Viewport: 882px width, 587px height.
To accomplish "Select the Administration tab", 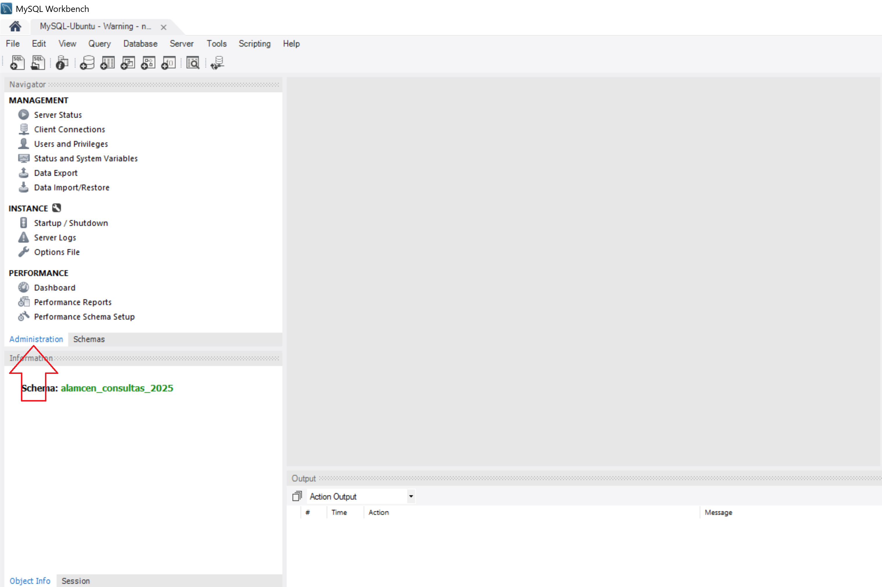I will click(36, 339).
